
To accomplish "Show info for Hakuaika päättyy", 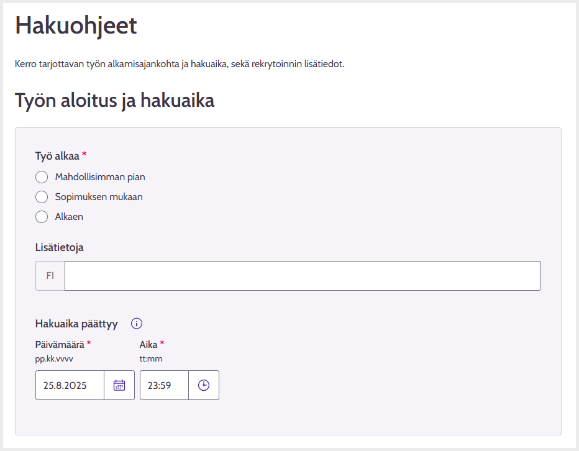I will pyautogui.click(x=137, y=324).
